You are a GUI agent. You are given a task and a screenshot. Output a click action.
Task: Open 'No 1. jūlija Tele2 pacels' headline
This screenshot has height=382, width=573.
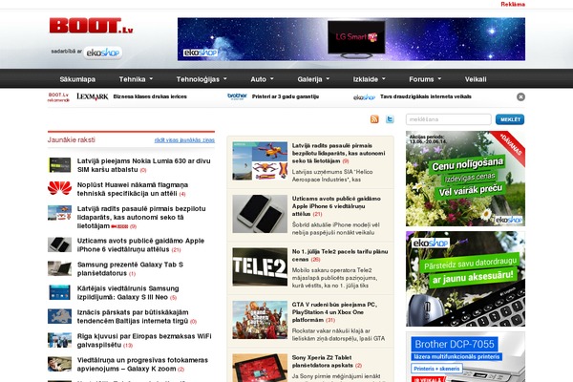pyautogui.click(x=340, y=255)
